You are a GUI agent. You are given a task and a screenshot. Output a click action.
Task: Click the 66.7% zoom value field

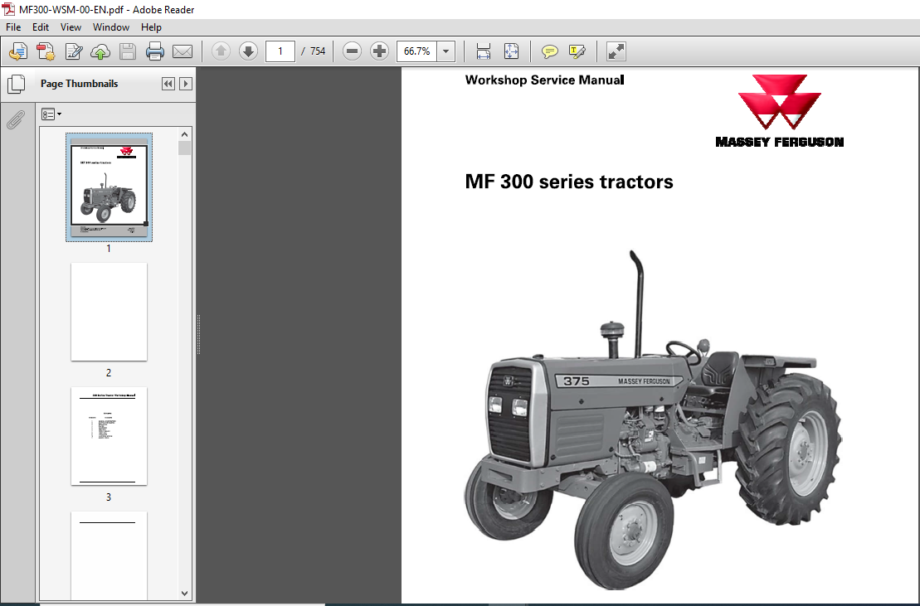coord(417,51)
